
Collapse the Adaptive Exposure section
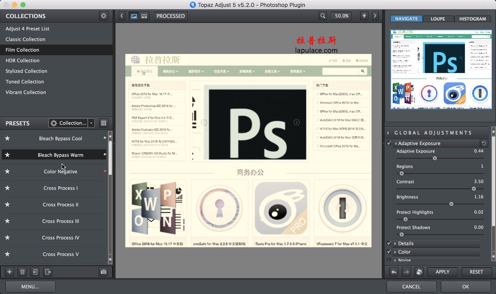coord(395,143)
